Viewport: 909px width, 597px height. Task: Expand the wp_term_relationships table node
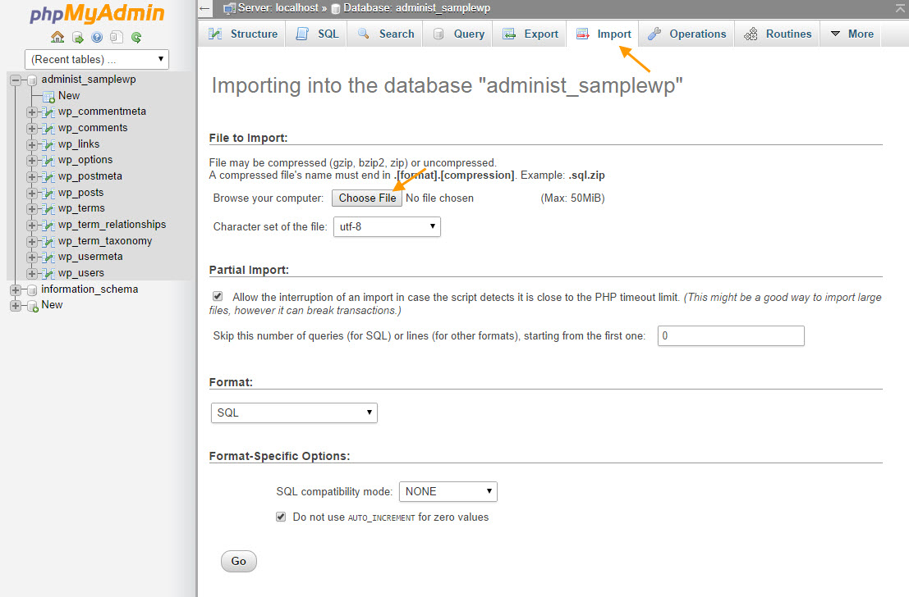click(32, 225)
